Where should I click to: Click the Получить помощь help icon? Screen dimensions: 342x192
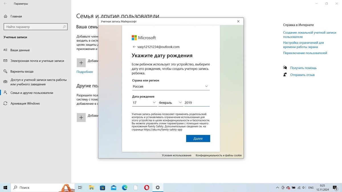285,68
